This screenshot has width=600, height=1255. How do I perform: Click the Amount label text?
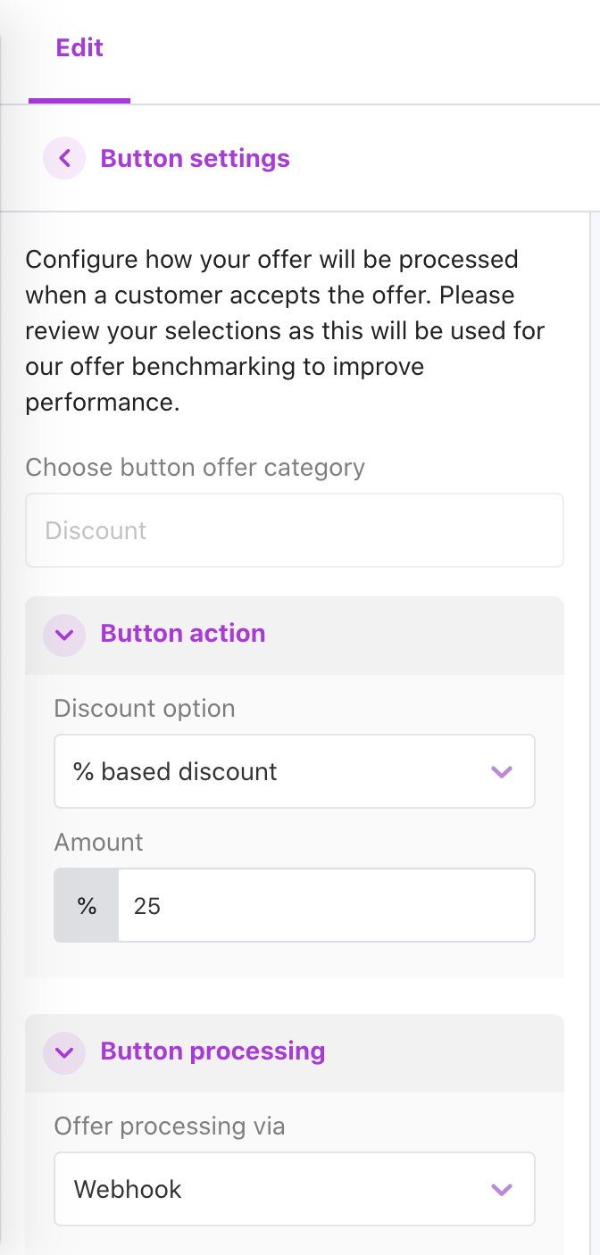coord(98,843)
